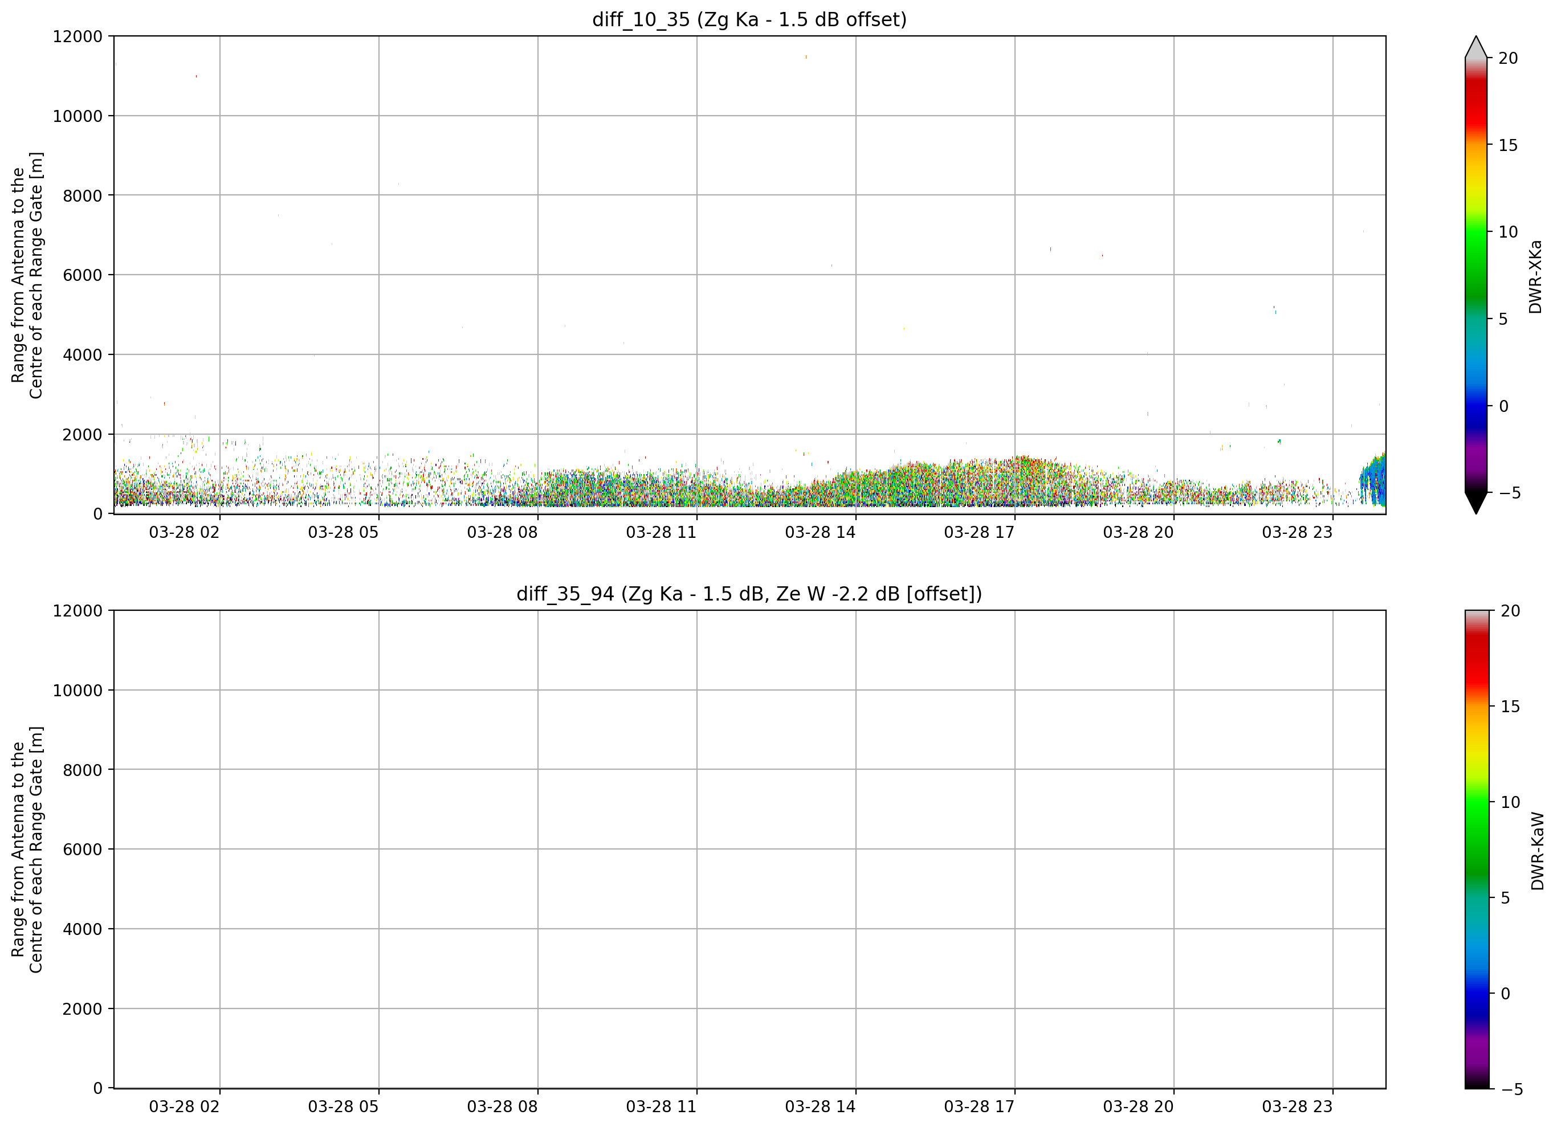The height and width of the screenshot is (1127, 1557).
Task: Click the '20' tick on DWR-KaW colorbar
Action: 1510,611
